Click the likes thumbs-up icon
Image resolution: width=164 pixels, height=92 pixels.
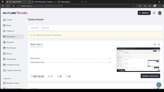58,76
